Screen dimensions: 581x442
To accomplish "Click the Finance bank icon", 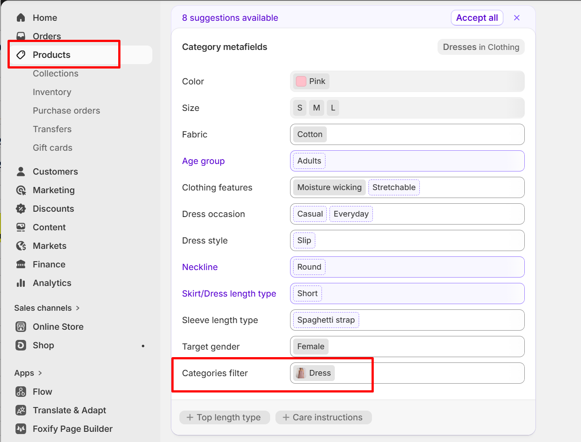I will (x=21, y=264).
